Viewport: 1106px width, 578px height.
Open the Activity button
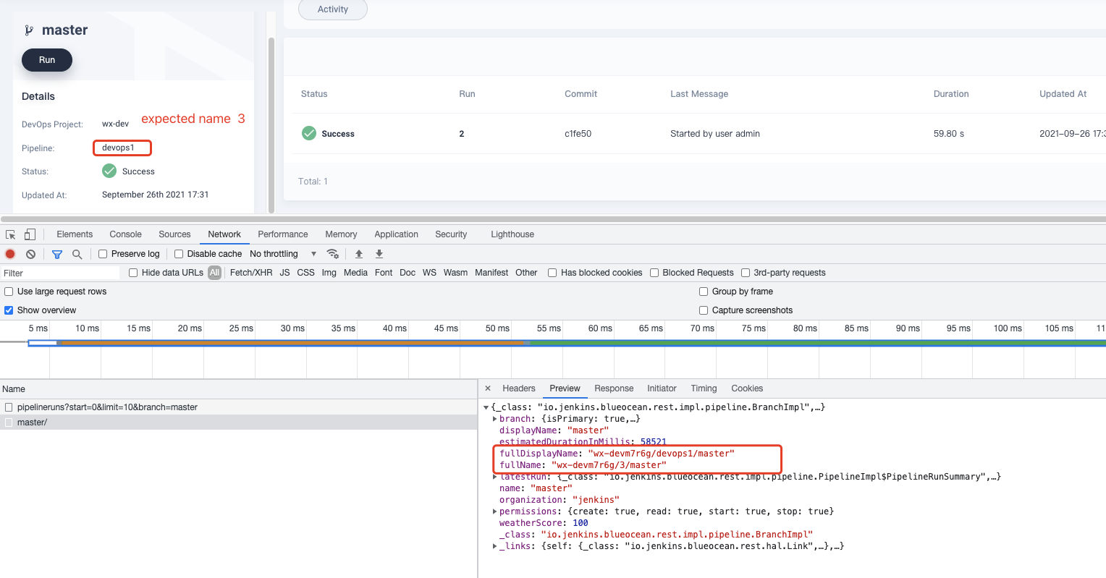coord(332,9)
